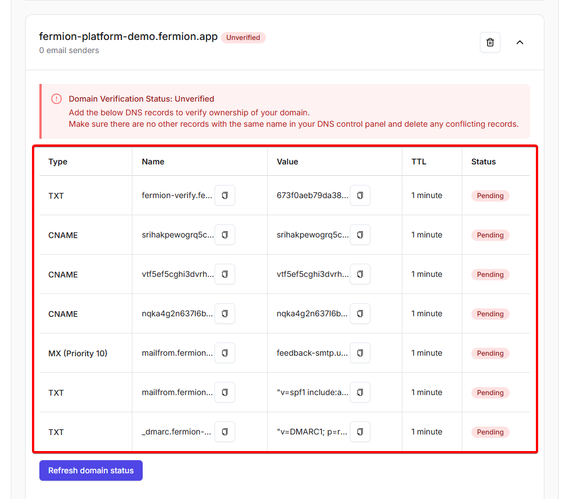Copy the 673f0aeb79da38 TXT value

pyautogui.click(x=360, y=195)
